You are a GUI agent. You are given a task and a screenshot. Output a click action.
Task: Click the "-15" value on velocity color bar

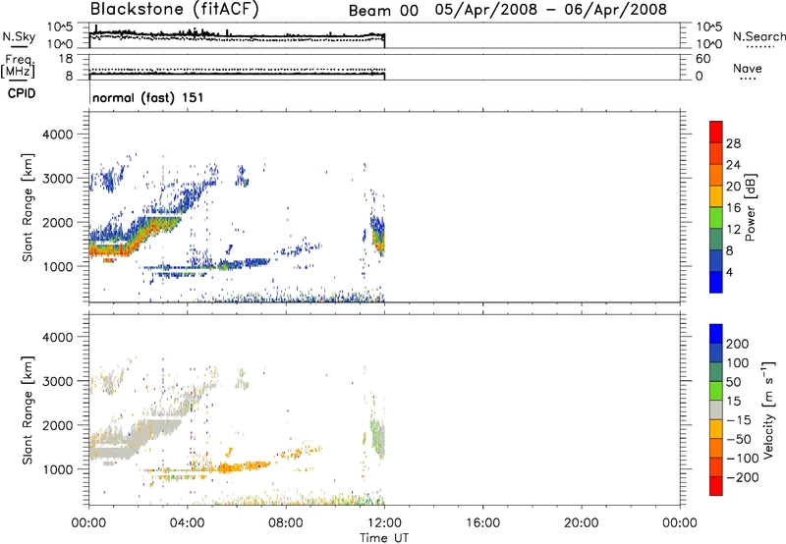pyautogui.click(x=739, y=420)
